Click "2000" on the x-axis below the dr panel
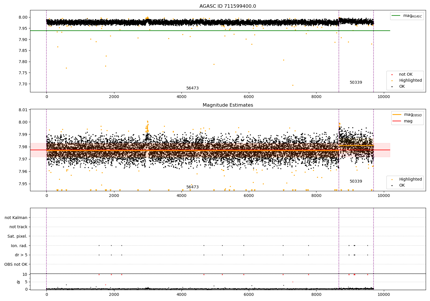This screenshot has height=301, width=430. coord(114,295)
